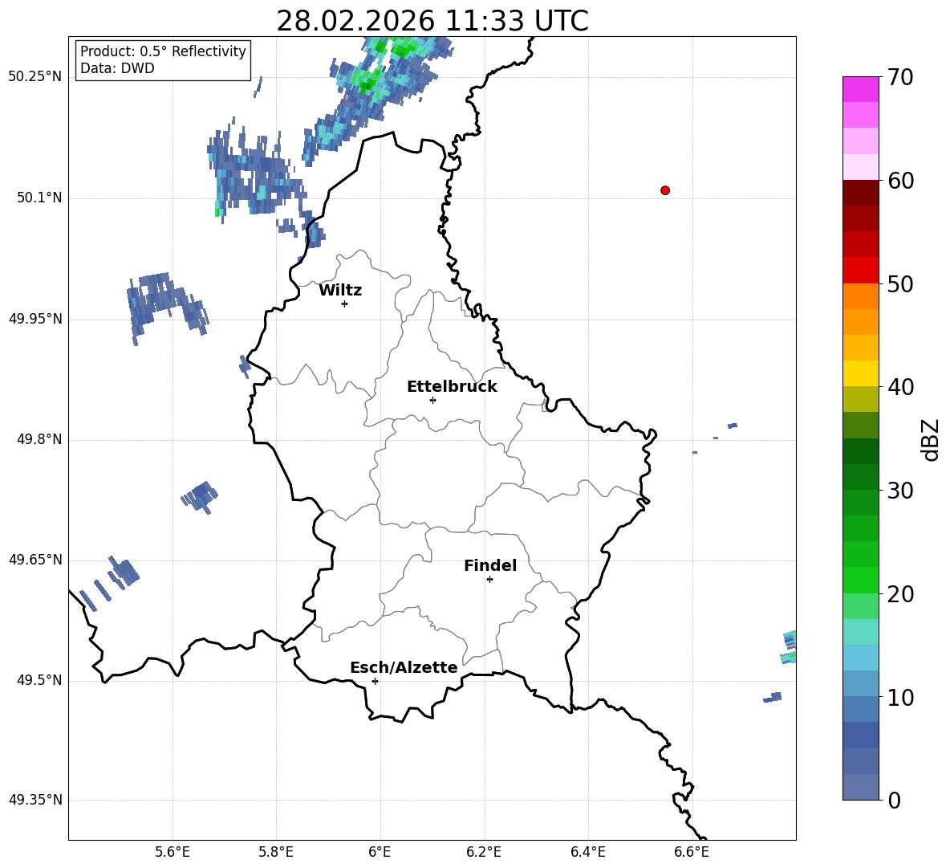Click the Product: 0.5° Reflectivity text
This screenshot has width=950, height=868.
[x=163, y=51]
